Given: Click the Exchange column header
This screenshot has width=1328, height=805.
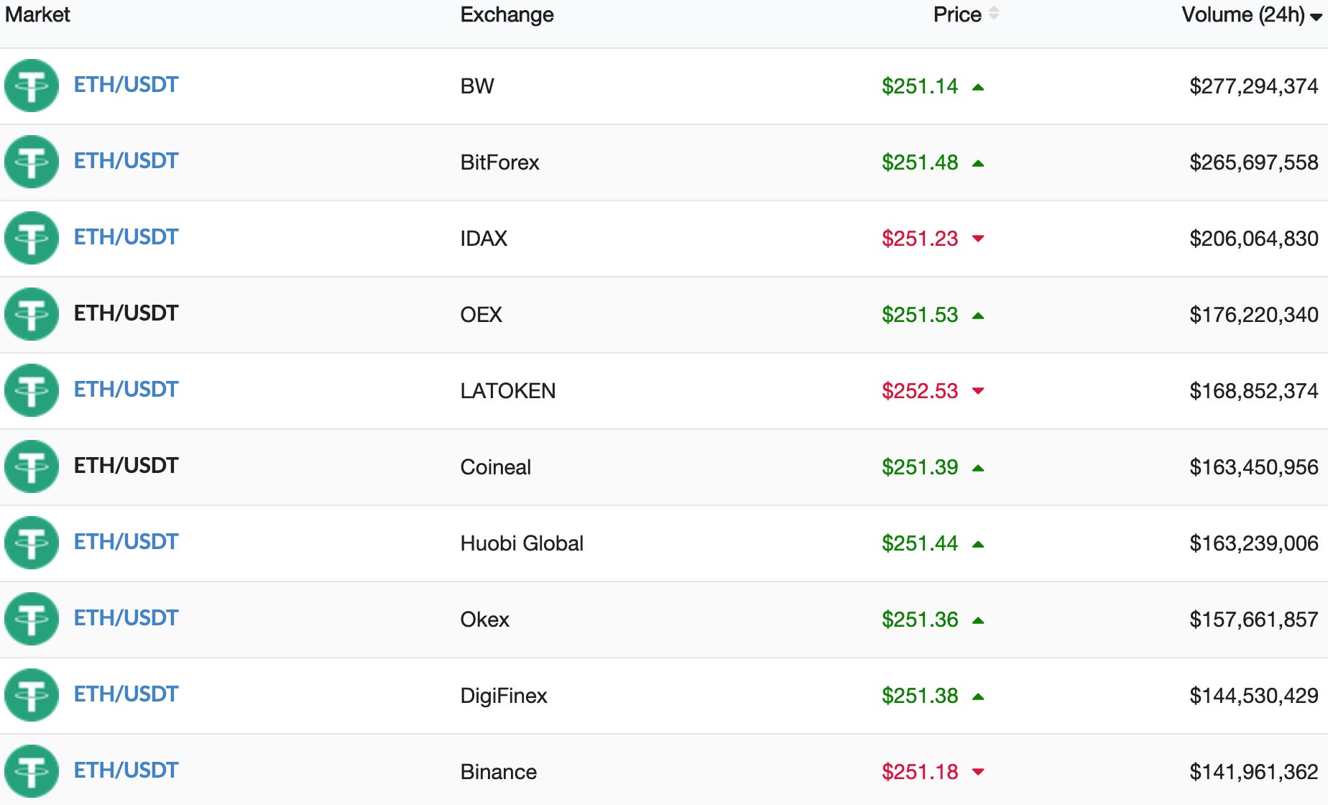Looking at the screenshot, I should (x=507, y=14).
